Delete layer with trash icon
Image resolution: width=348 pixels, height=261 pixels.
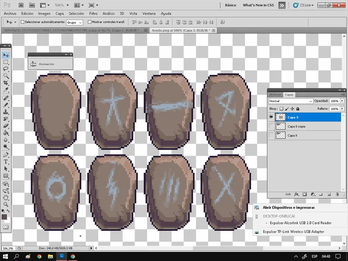tap(337, 194)
